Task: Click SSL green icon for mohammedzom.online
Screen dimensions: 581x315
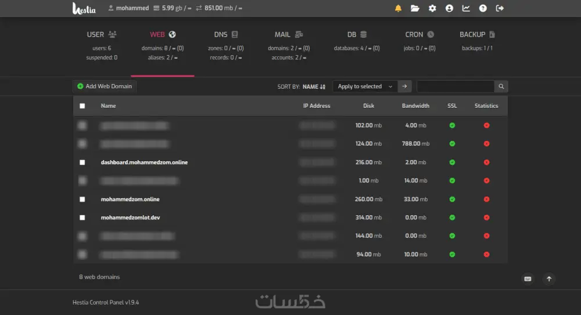Action: (x=452, y=199)
